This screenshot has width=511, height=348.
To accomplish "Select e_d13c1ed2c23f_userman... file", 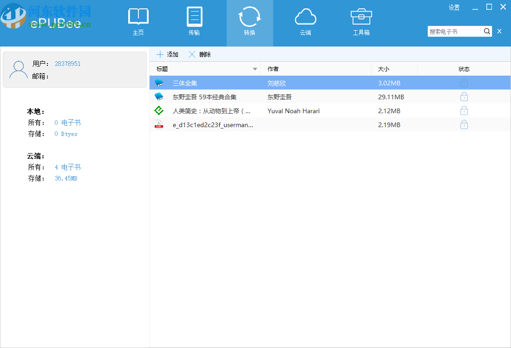I will [x=330, y=125].
